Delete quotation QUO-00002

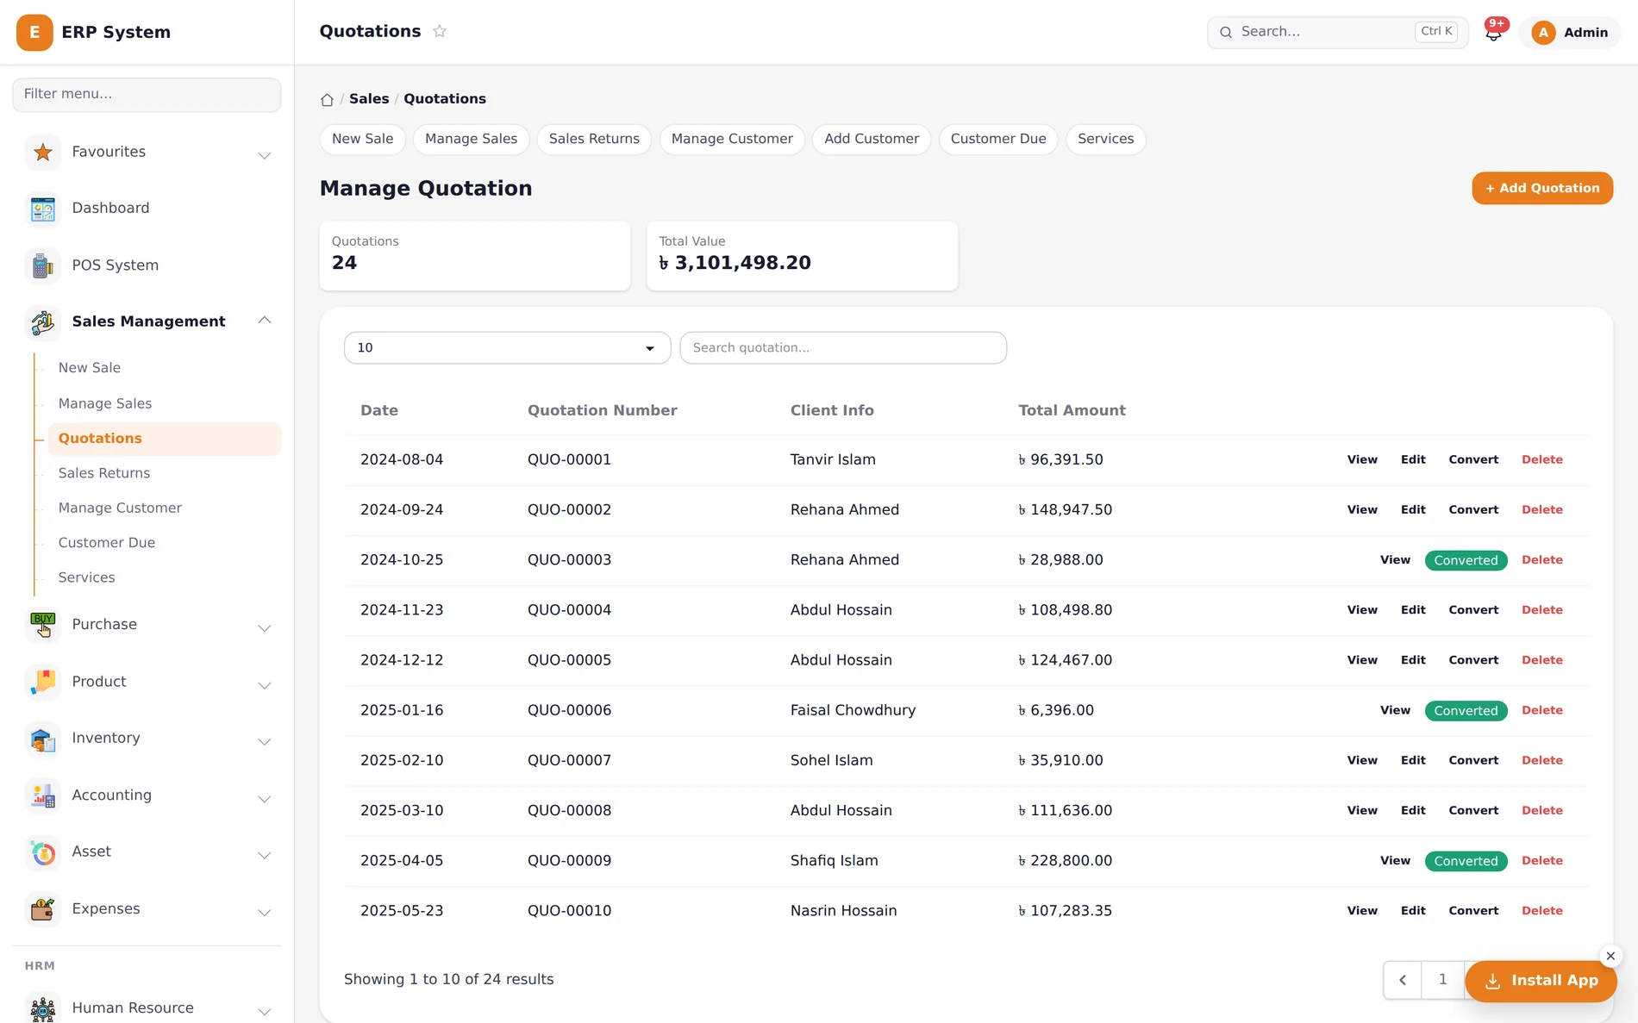coord(1542,510)
